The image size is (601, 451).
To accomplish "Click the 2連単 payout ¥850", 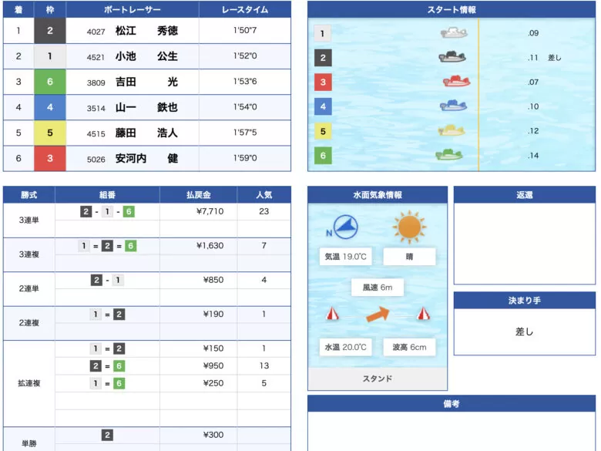I will point(213,280).
